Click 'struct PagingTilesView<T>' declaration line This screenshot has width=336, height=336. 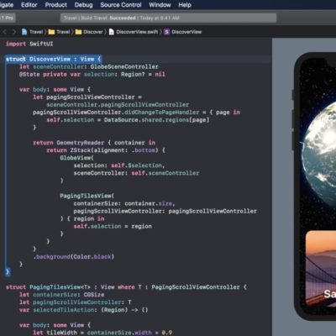[x=126, y=287]
